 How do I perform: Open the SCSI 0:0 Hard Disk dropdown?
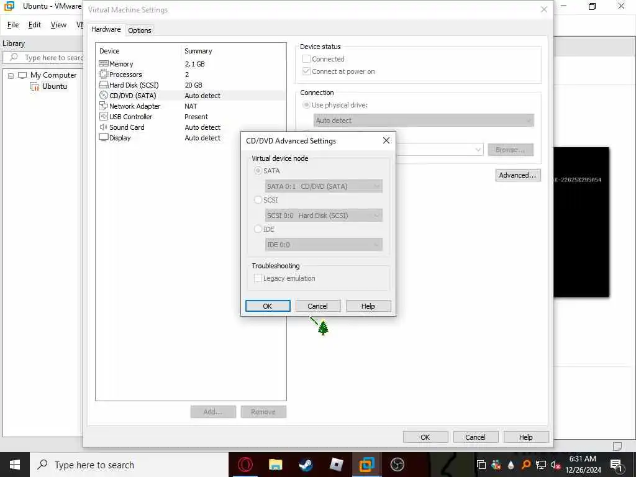(x=324, y=216)
